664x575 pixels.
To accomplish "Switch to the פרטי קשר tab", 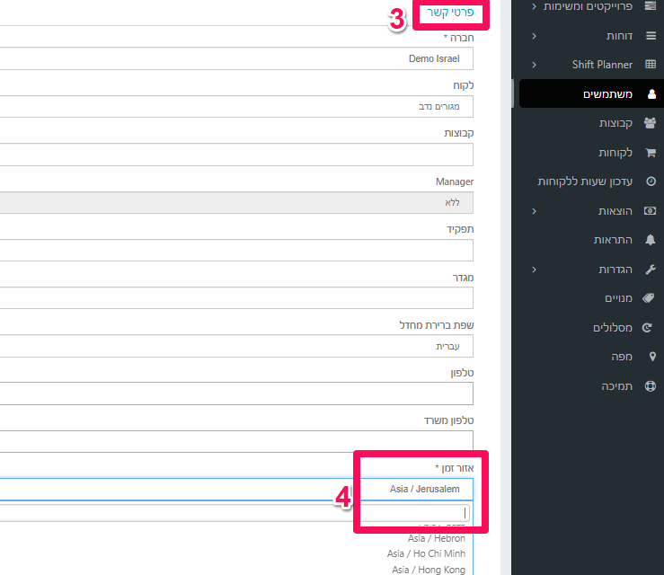I will pyautogui.click(x=450, y=13).
